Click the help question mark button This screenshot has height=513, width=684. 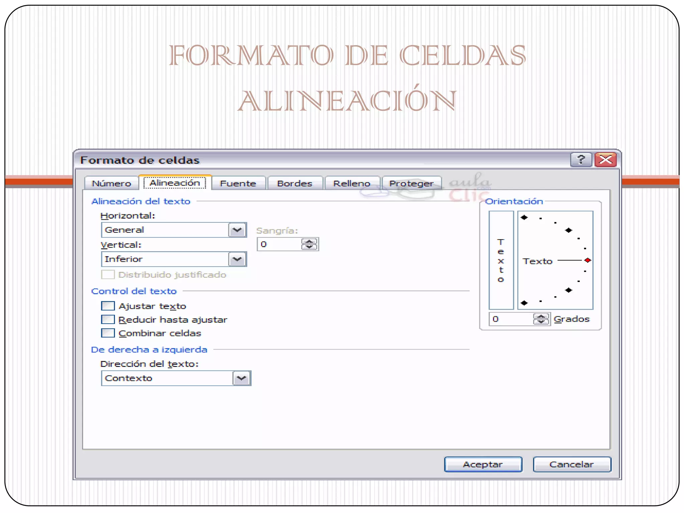pyautogui.click(x=581, y=160)
